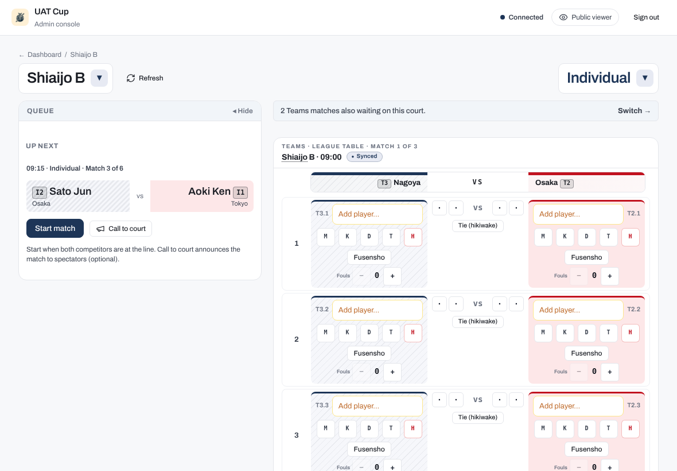Screen dimensions: 677x471
Task: Click the megaphone icon in Call to court
Action: [100, 229]
